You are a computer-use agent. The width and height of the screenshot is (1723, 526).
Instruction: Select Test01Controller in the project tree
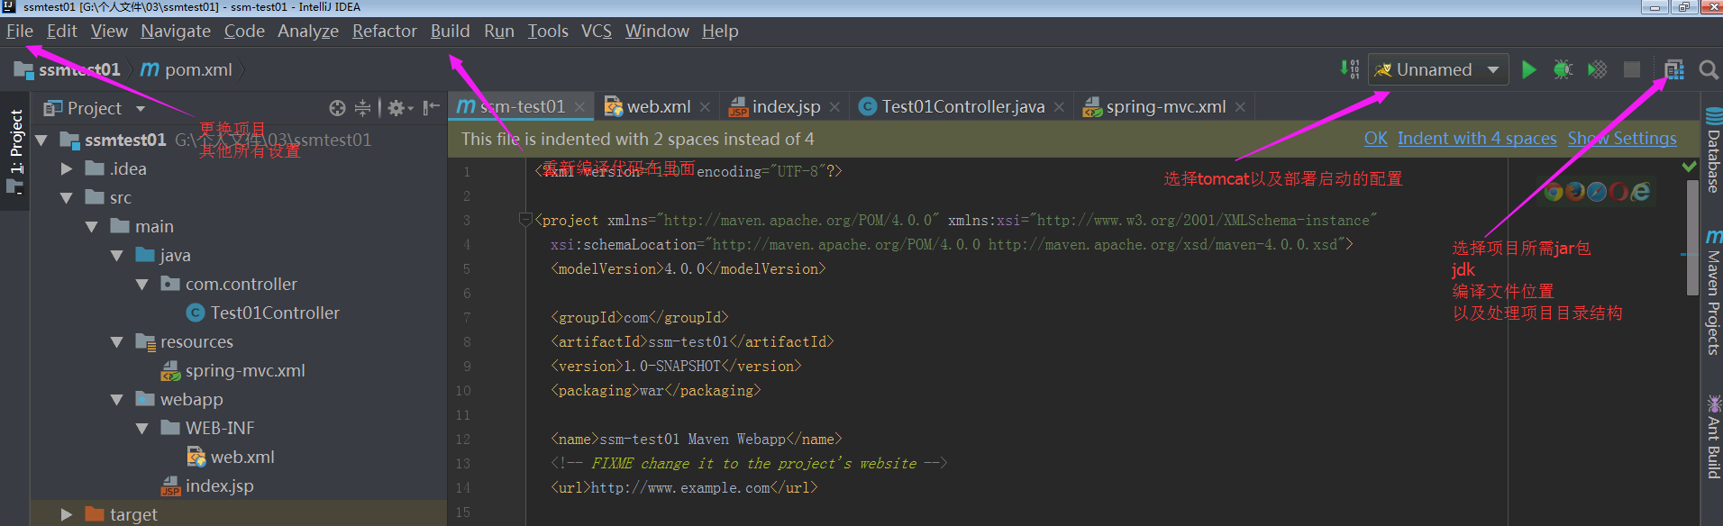point(262,313)
